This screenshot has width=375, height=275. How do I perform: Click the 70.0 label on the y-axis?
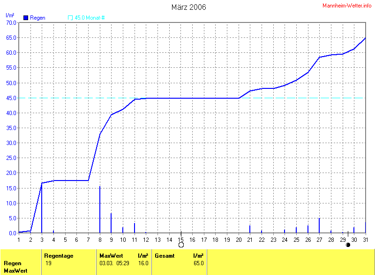(10, 22)
